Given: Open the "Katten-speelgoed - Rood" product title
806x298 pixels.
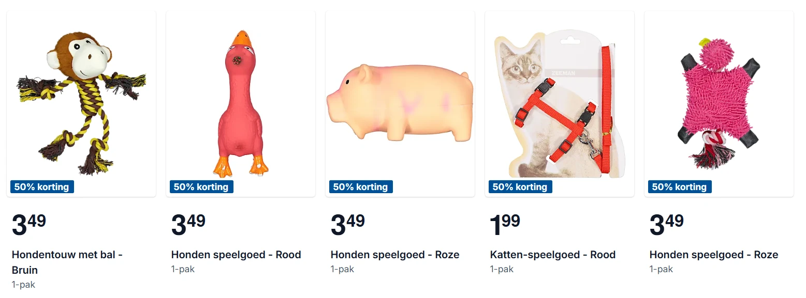Looking at the screenshot, I should [x=553, y=255].
